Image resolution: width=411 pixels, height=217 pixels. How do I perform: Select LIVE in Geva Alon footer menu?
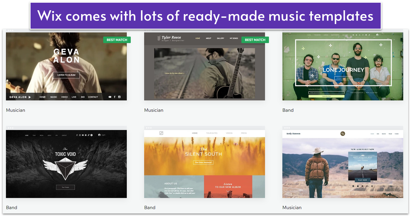point(74,97)
